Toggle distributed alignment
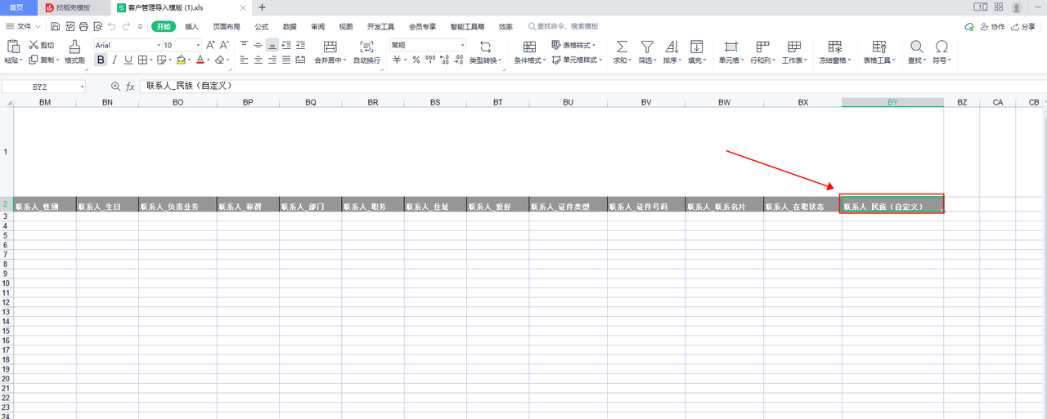Screen dimensions: 1047x419 point(299,60)
